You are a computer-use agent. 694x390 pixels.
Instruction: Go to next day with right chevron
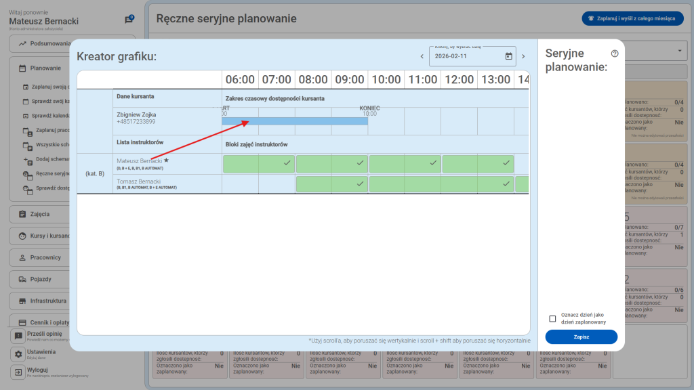click(x=523, y=56)
